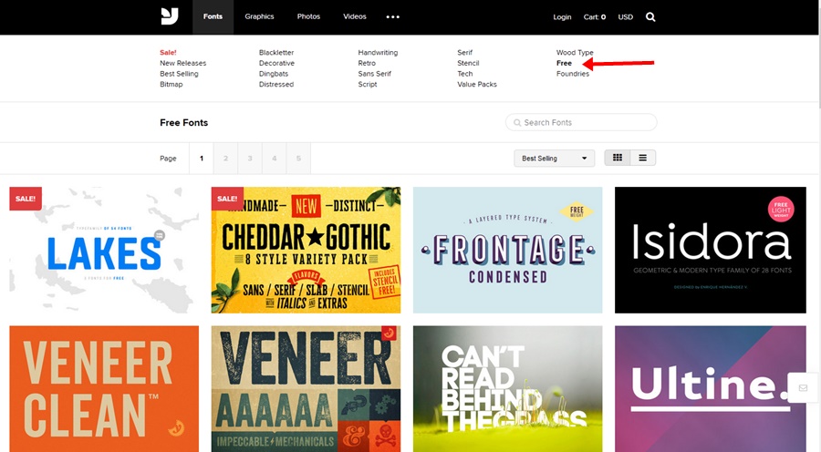Open the Foundries link
This screenshot has height=452, width=821.
pyautogui.click(x=573, y=74)
